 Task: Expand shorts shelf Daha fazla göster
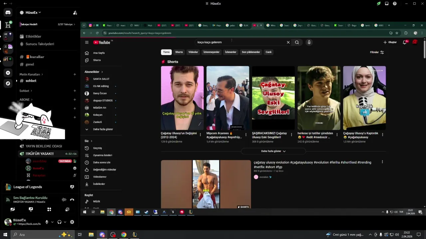(273, 151)
